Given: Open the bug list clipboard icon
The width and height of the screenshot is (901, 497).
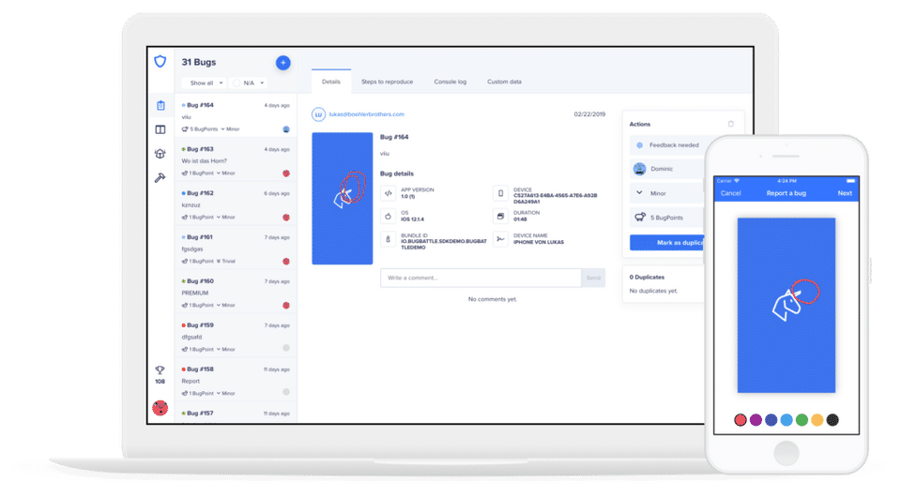Looking at the screenshot, I should click(160, 106).
